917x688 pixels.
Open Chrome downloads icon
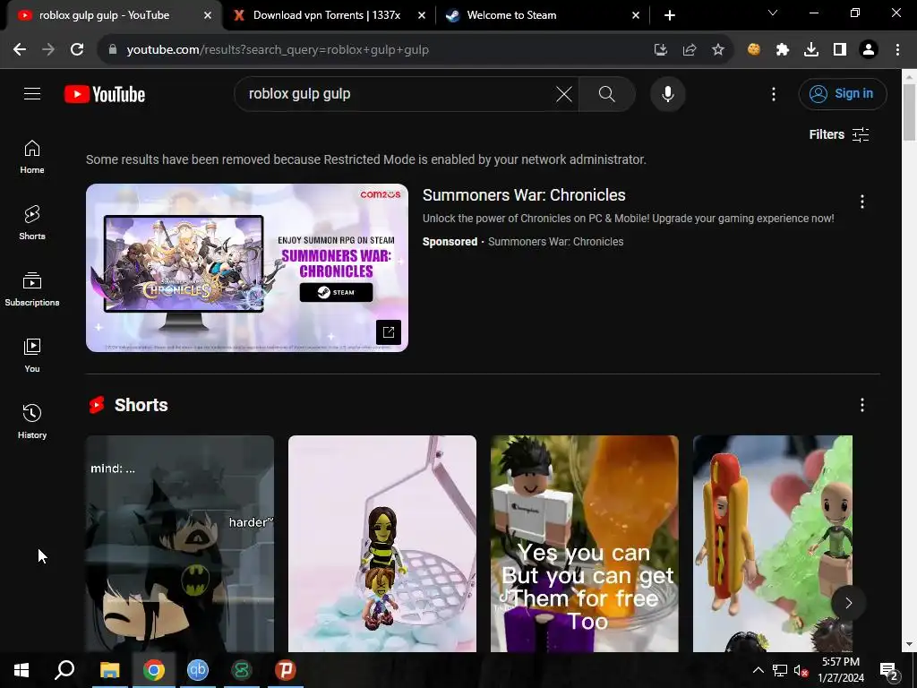pyautogui.click(x=811, y=50)
